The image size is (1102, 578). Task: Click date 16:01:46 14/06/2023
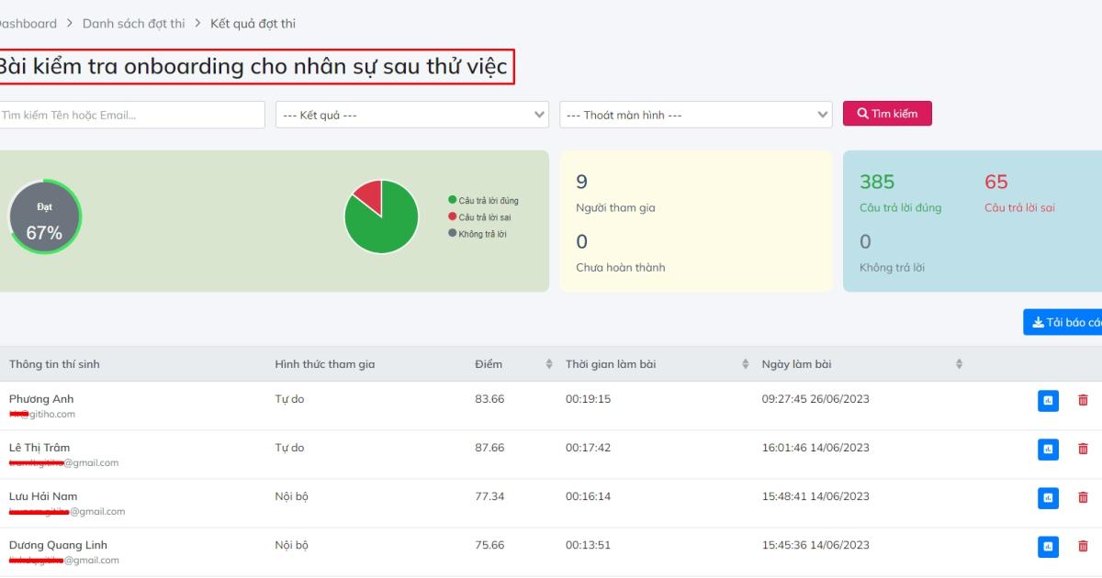[x=815, y=448]
